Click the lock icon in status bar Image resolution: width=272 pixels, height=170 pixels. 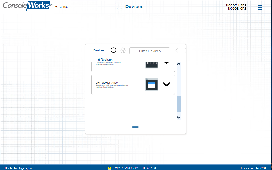pyautogui.click(x=110, y=168)
